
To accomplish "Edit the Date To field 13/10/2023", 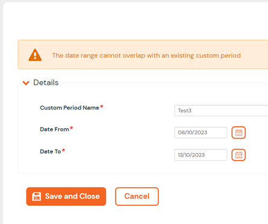I will tap(201, 155).
